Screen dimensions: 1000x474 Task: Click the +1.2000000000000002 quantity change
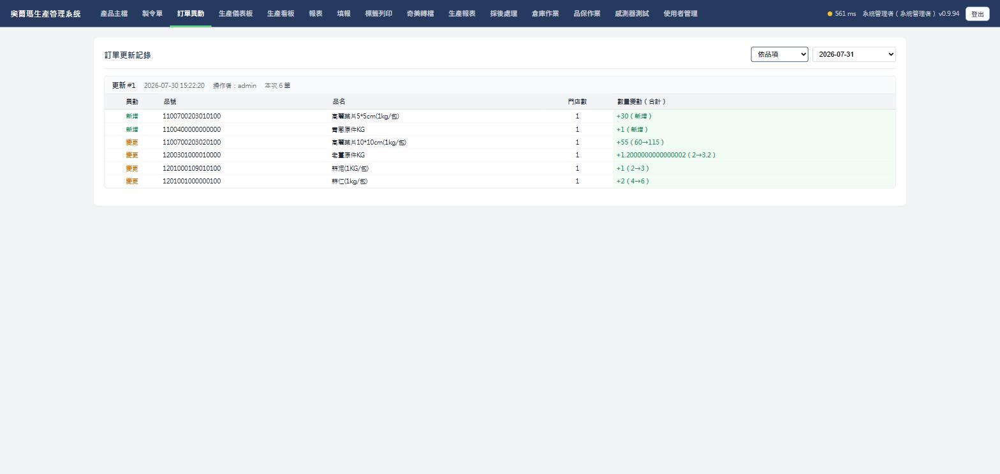[x=666, y=155]
